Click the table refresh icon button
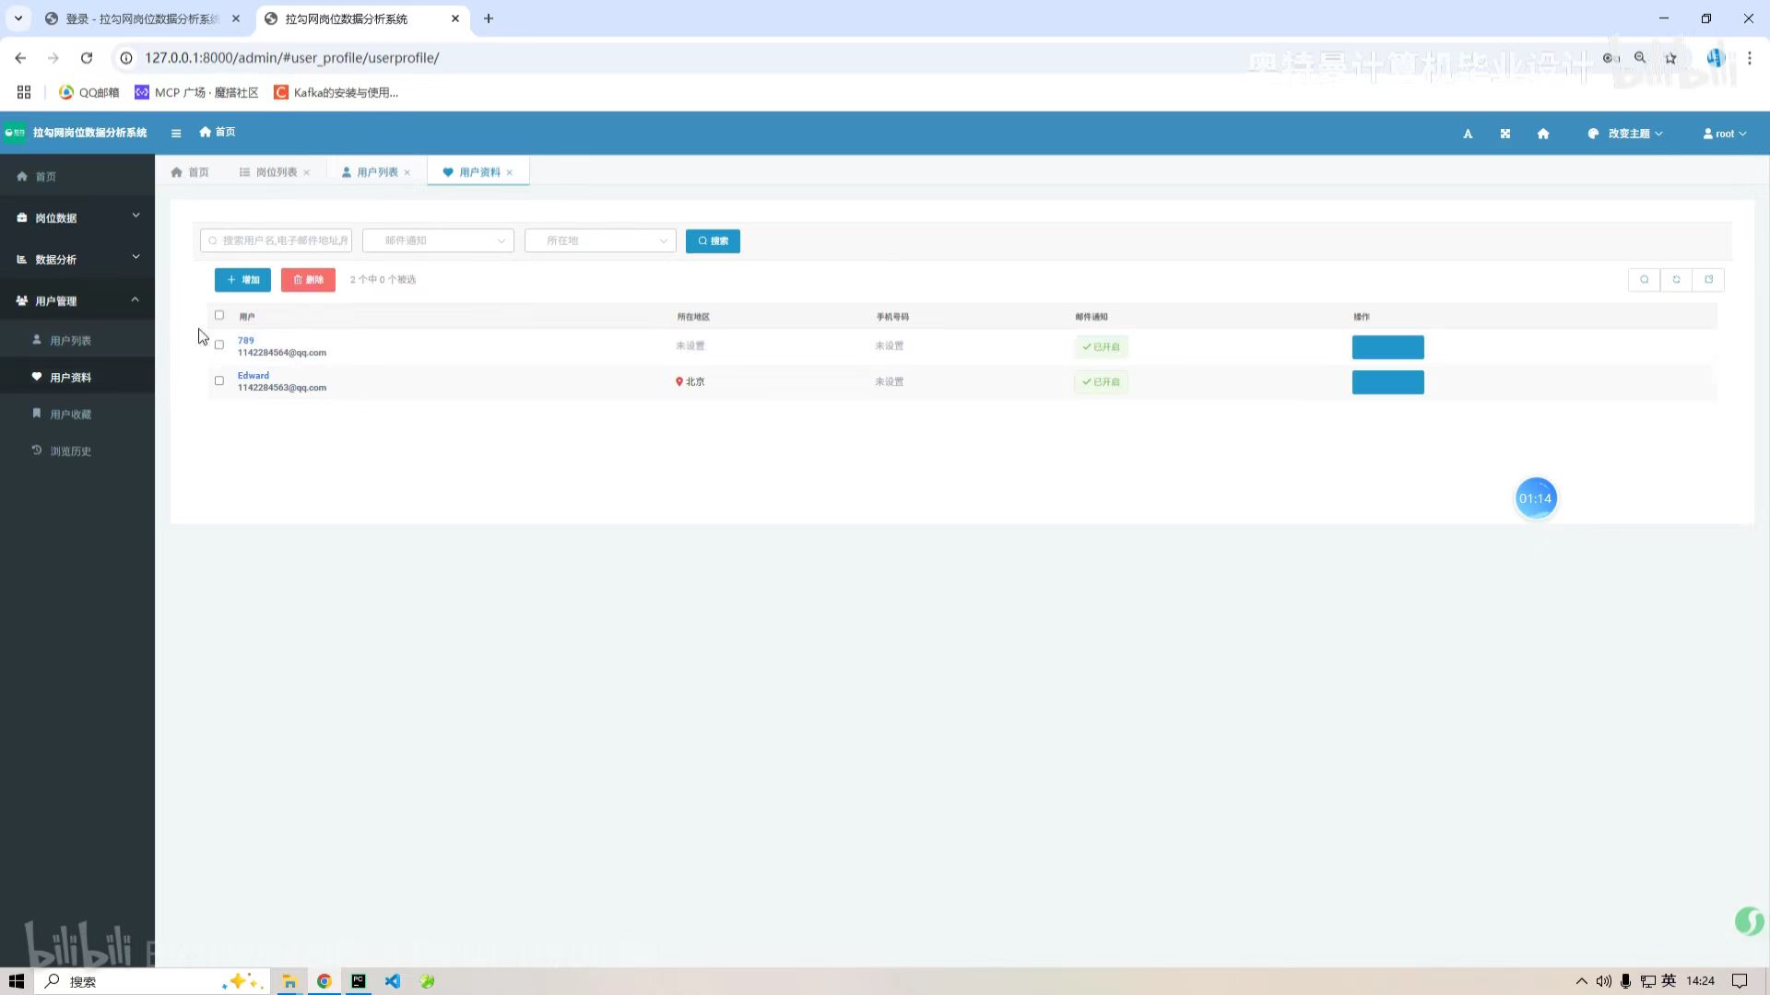This screenshot has height=995, width=1770. pyautogui.click(x=1676, y=279)
